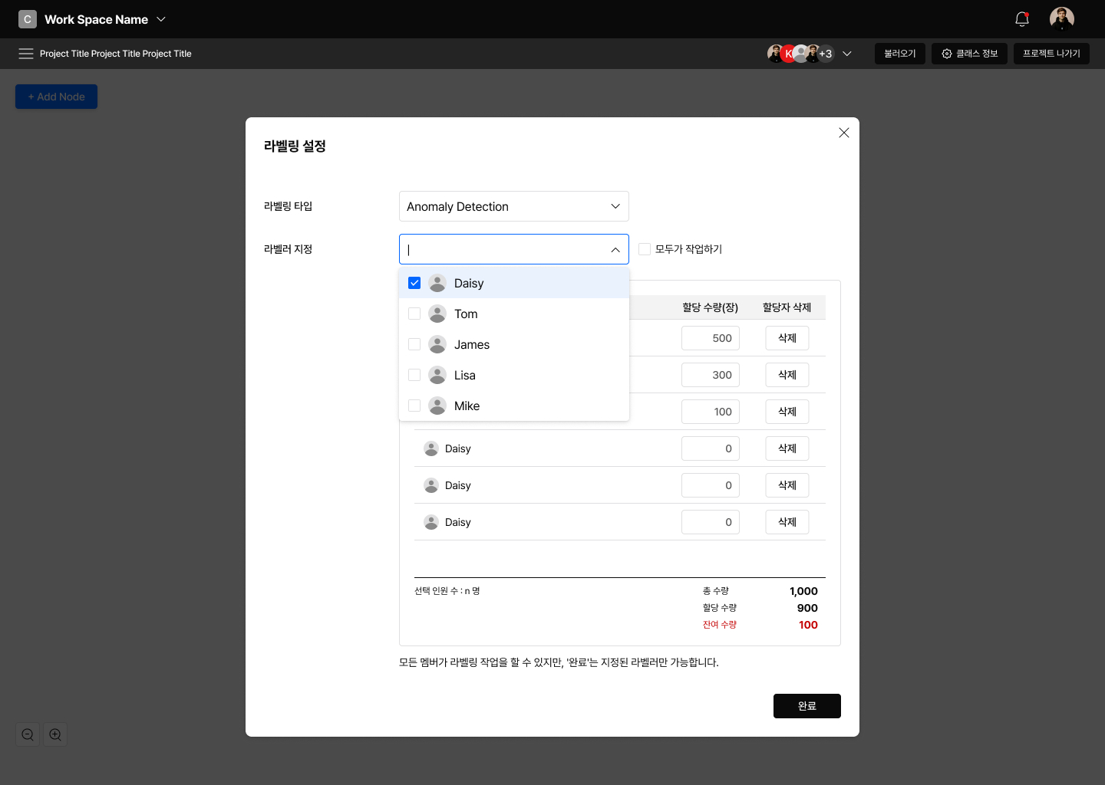Select Mike in the labeler list

(514, 406)
